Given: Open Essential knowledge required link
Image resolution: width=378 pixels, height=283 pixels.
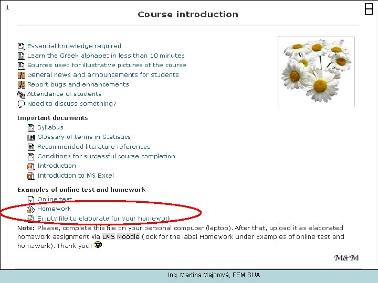Looking at the screenshot, I should click(x=74, y=46).
